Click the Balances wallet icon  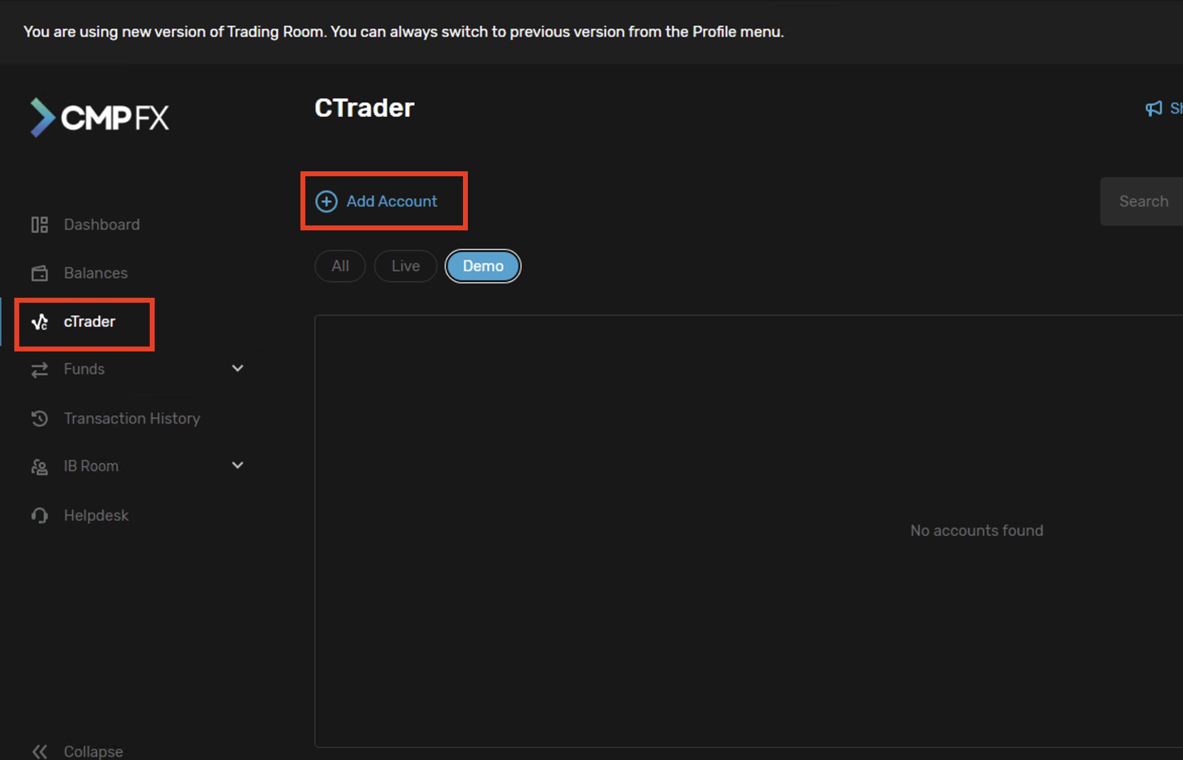pyautogui.click(x=39, y=273)
